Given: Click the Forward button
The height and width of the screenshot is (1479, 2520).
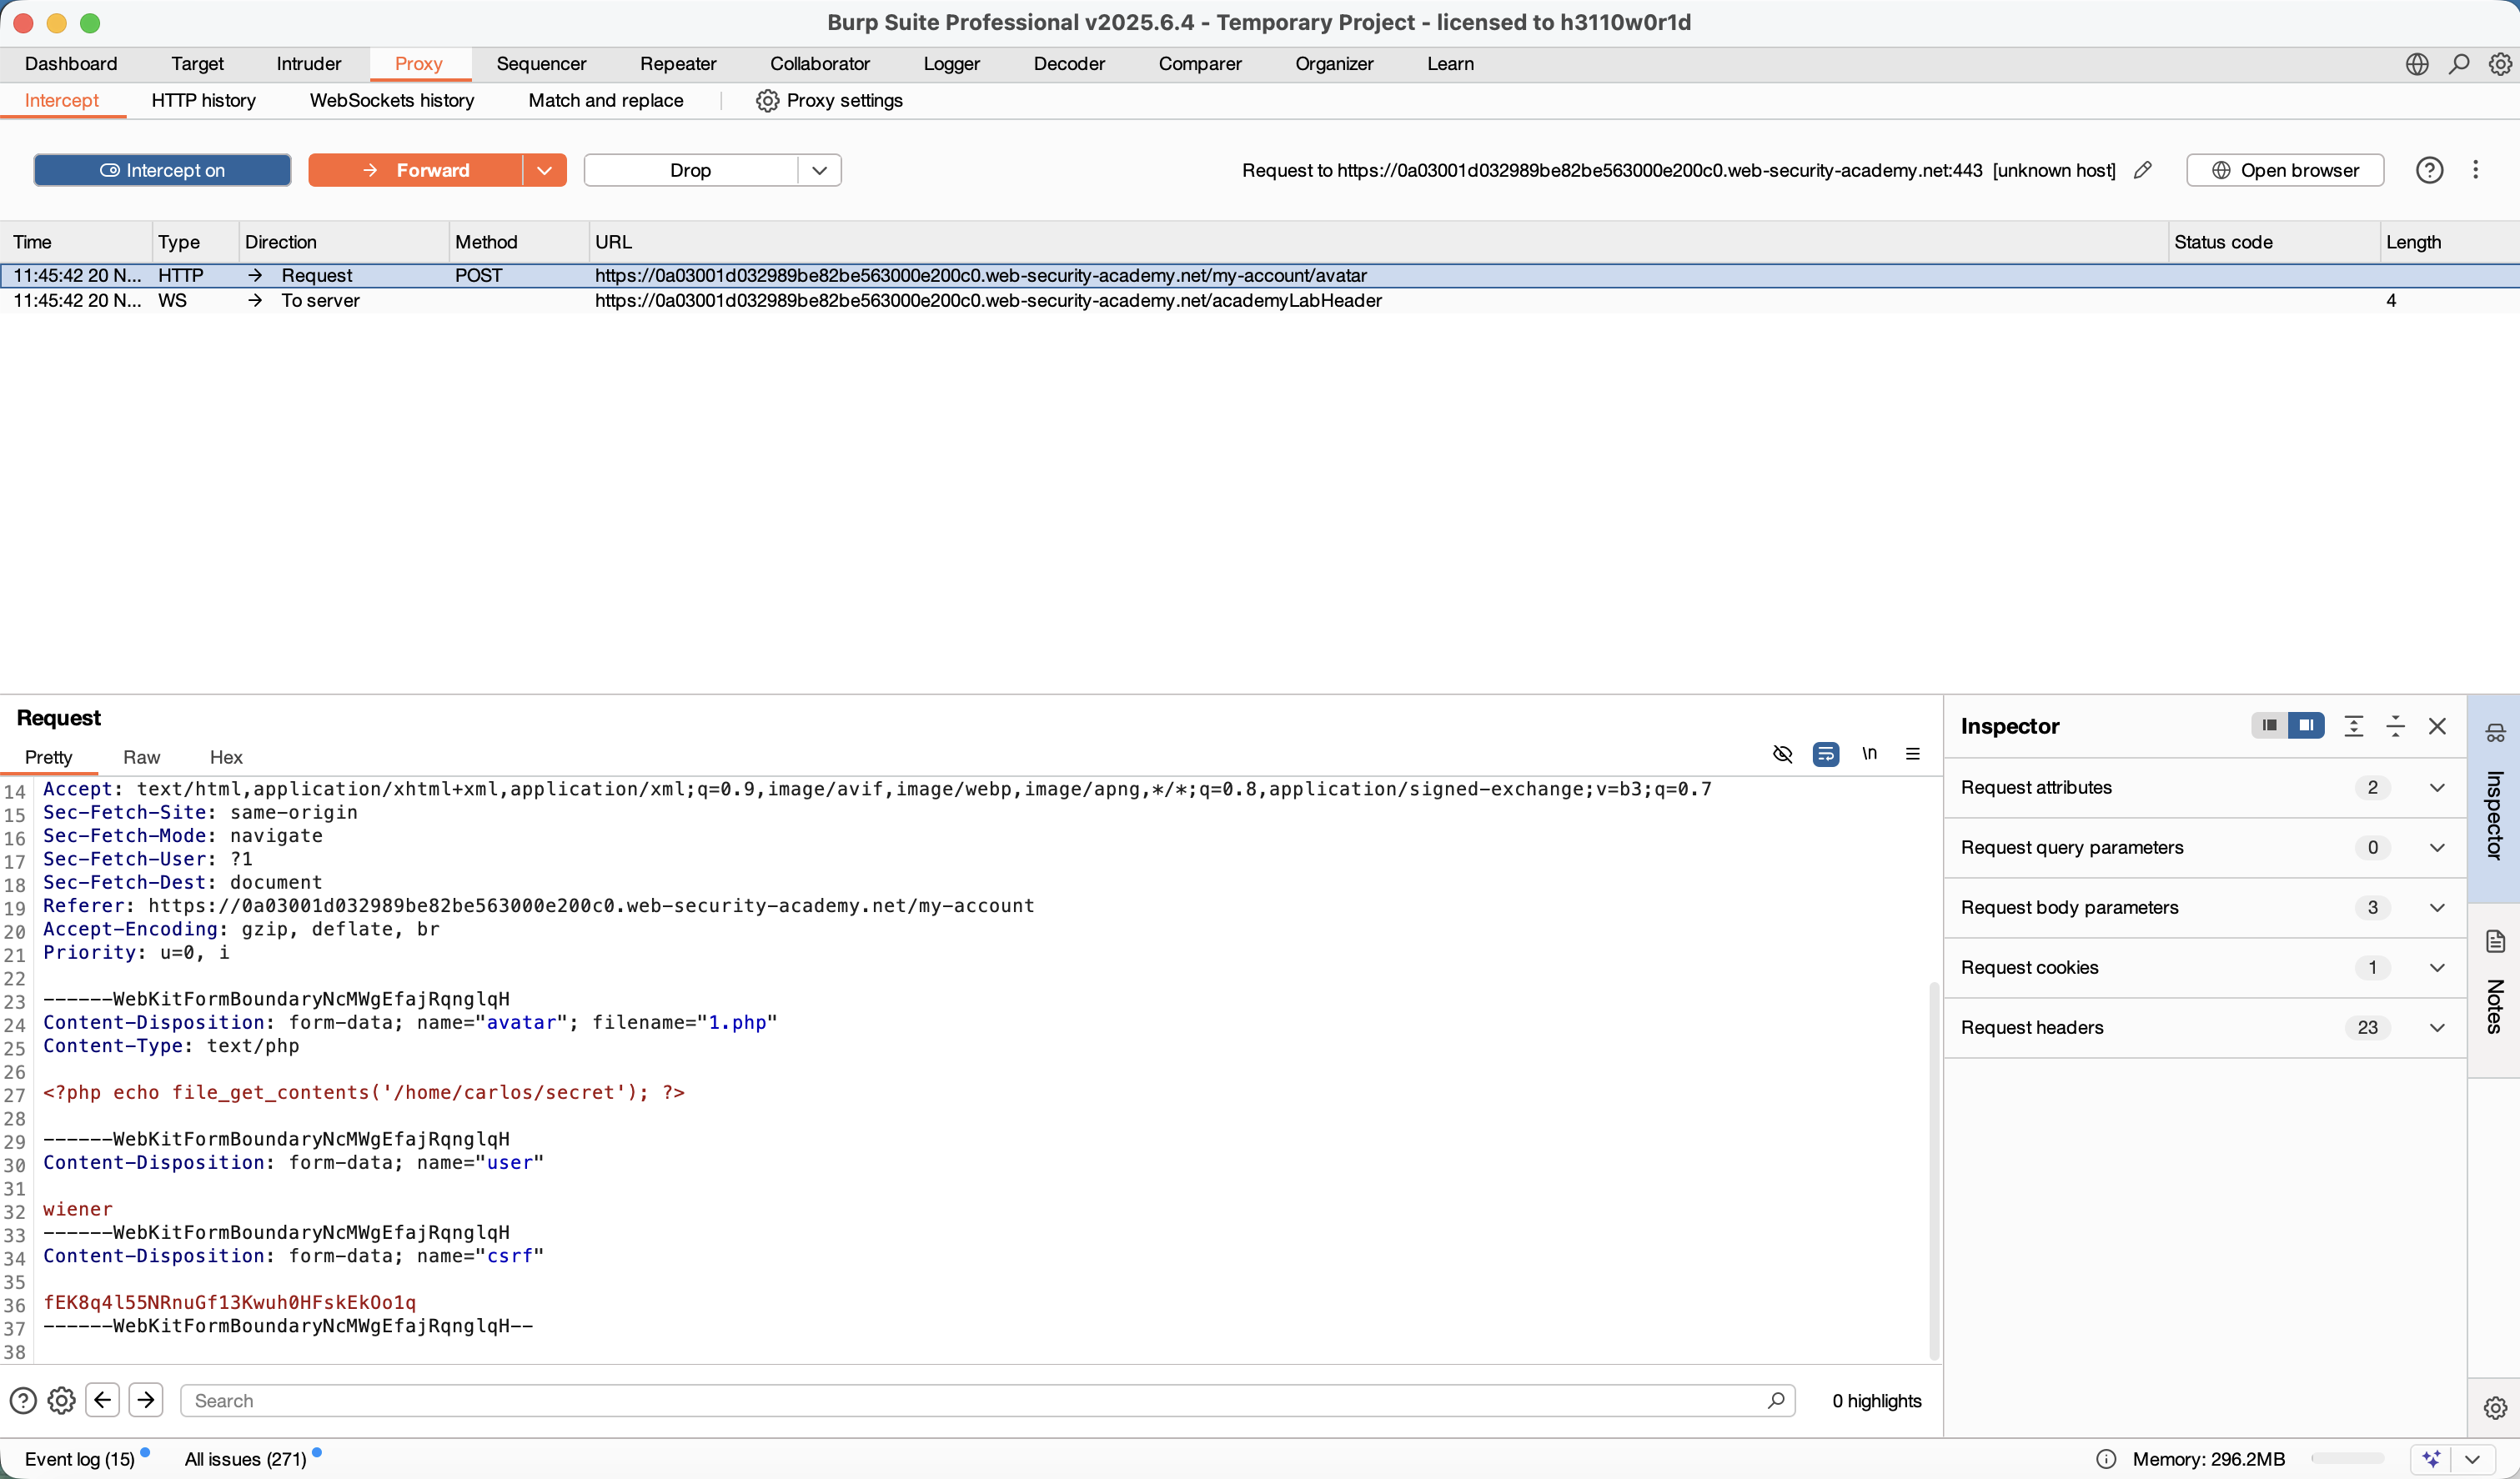Looking at the screenshot, I should click(x=415, y=170).
